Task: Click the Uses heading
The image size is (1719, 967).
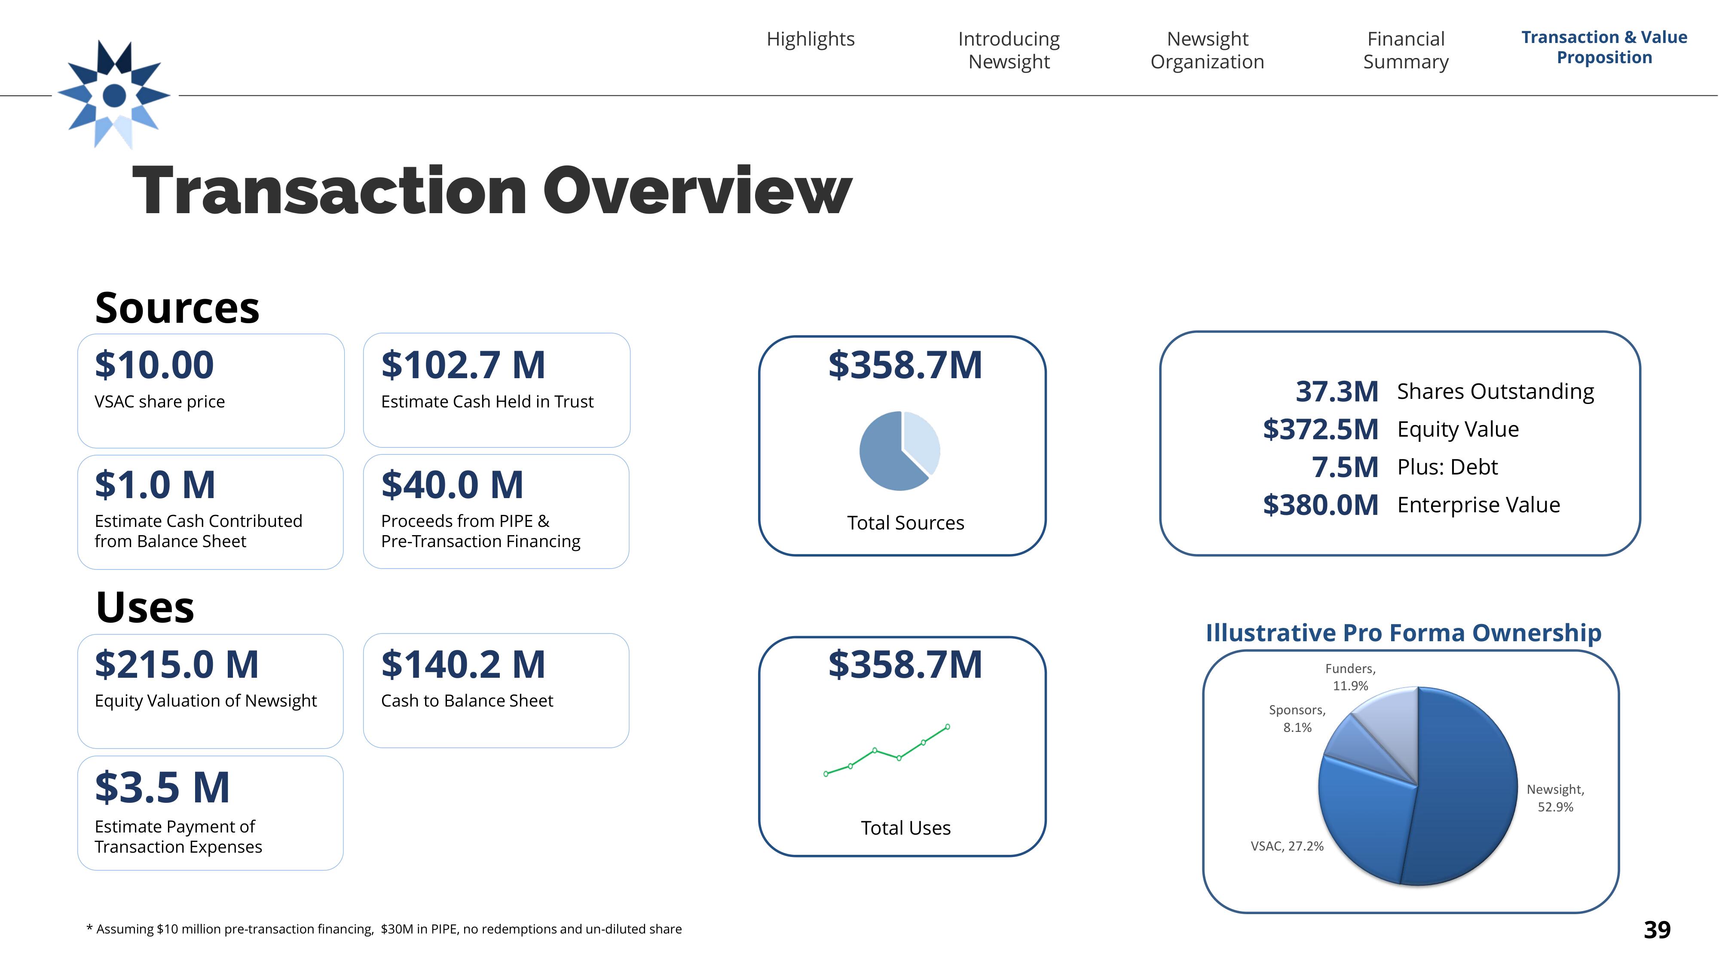Action: point(145,607)
